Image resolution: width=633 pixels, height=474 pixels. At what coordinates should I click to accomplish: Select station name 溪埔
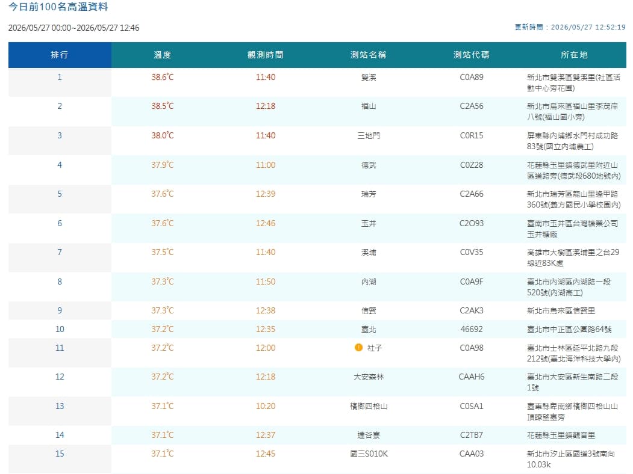click(x=369, y=253)
